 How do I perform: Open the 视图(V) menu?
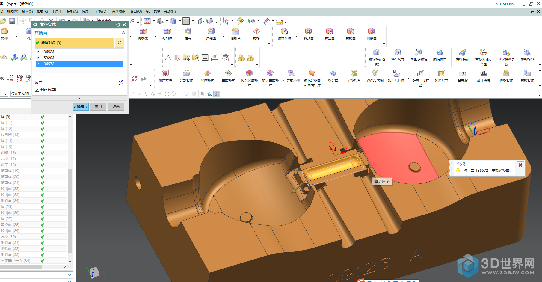(12, 11)
